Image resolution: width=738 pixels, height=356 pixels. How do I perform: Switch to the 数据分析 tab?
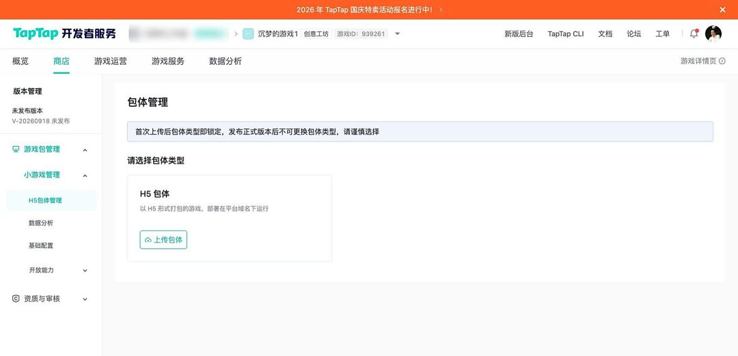[225, 61]
